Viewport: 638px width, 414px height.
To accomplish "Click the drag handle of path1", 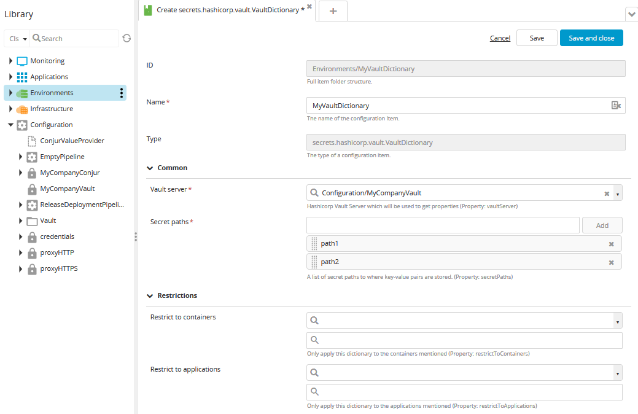I will [314, 244].
